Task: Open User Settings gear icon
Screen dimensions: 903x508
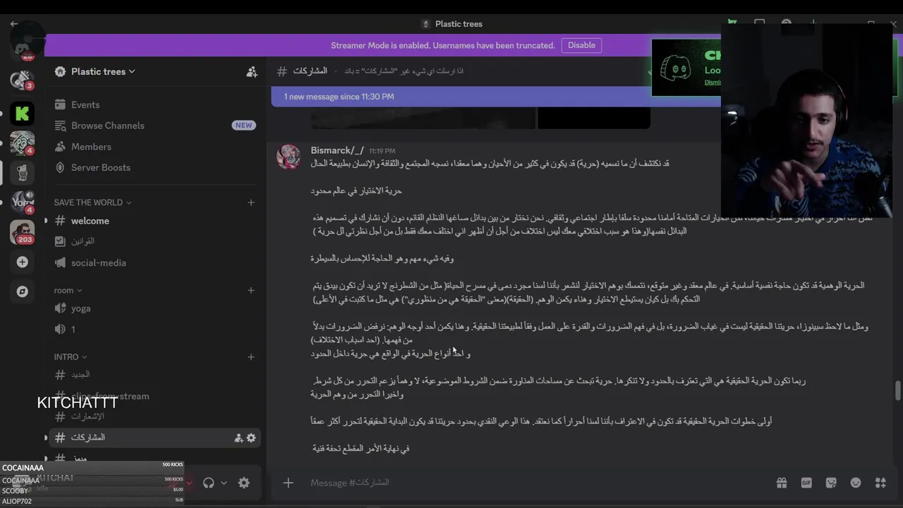Action: click(x=243, y=483)
